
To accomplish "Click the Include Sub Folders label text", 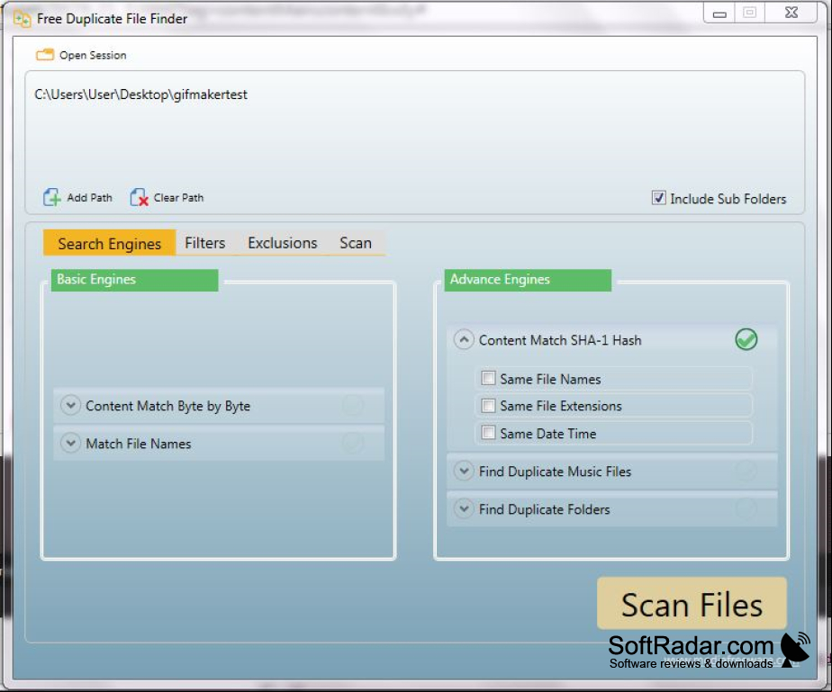I will tap(728, 199).
